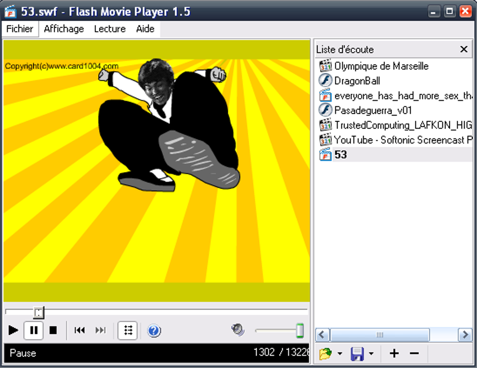Click the Flash Movie Player title icon
Image resolution: width=477 pixels, height=368 pixels.
coord(10,12)
